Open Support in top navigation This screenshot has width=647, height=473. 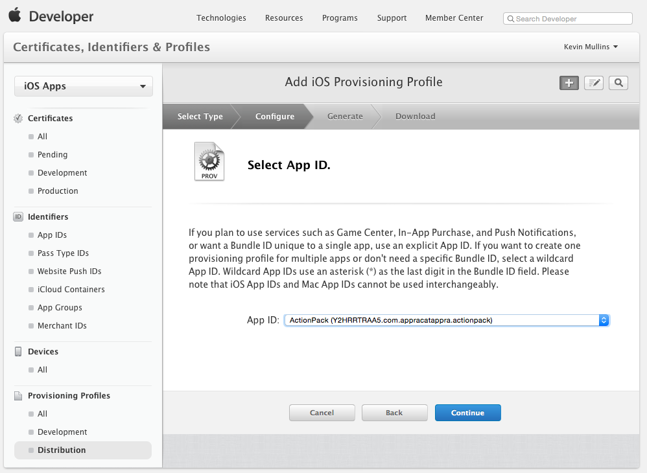(392, 17)
